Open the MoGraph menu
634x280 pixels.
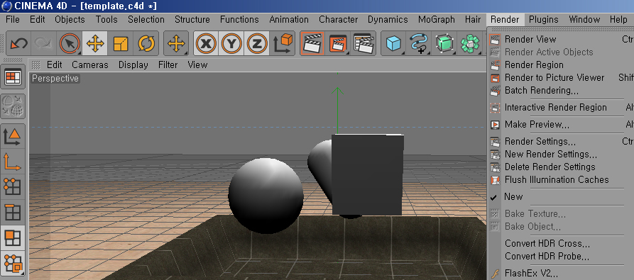pyautogui.click(x=437, y=19)
